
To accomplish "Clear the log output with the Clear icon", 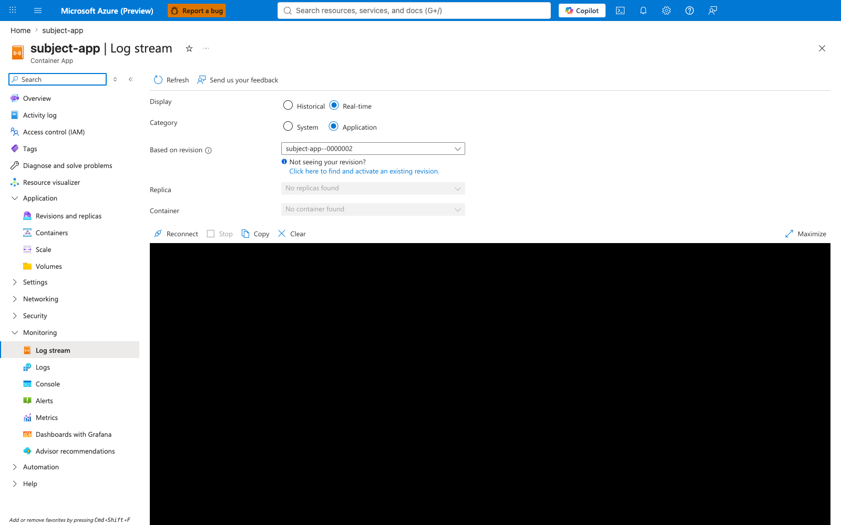I will (x=282, y=234).
